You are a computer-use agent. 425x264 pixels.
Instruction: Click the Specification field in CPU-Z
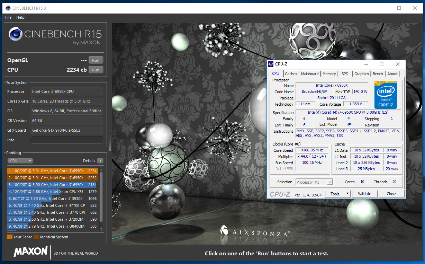348,112
